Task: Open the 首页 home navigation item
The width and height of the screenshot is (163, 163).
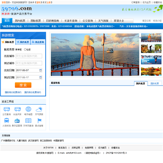Action: click(x=7, y=21)
